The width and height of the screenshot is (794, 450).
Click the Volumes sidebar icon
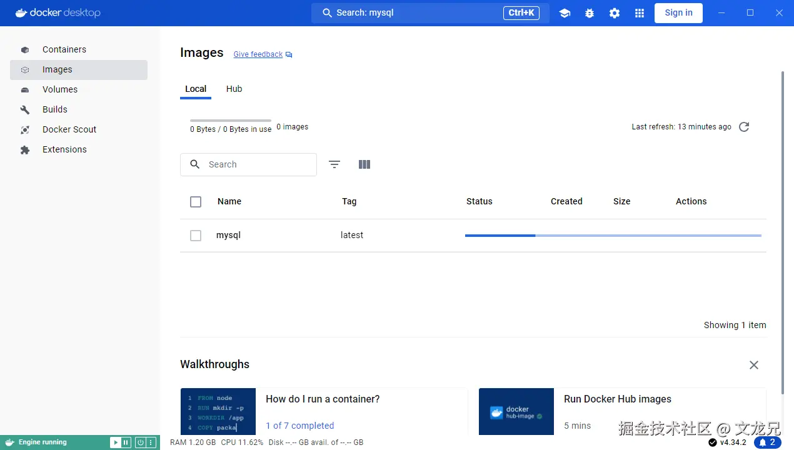(25, 90)
